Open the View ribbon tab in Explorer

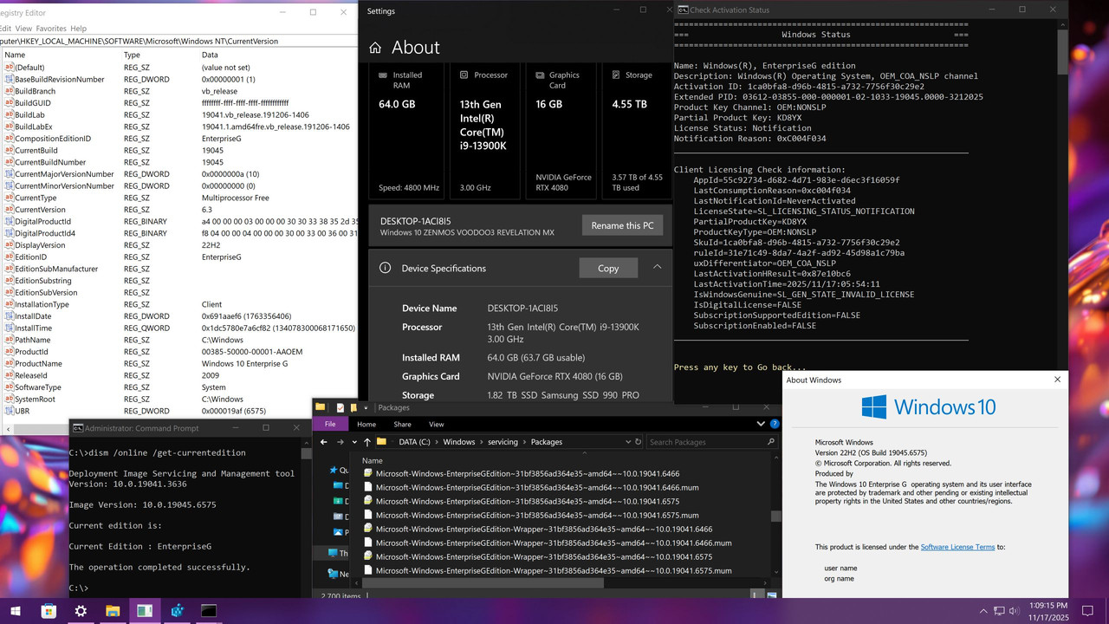[436, 425]
